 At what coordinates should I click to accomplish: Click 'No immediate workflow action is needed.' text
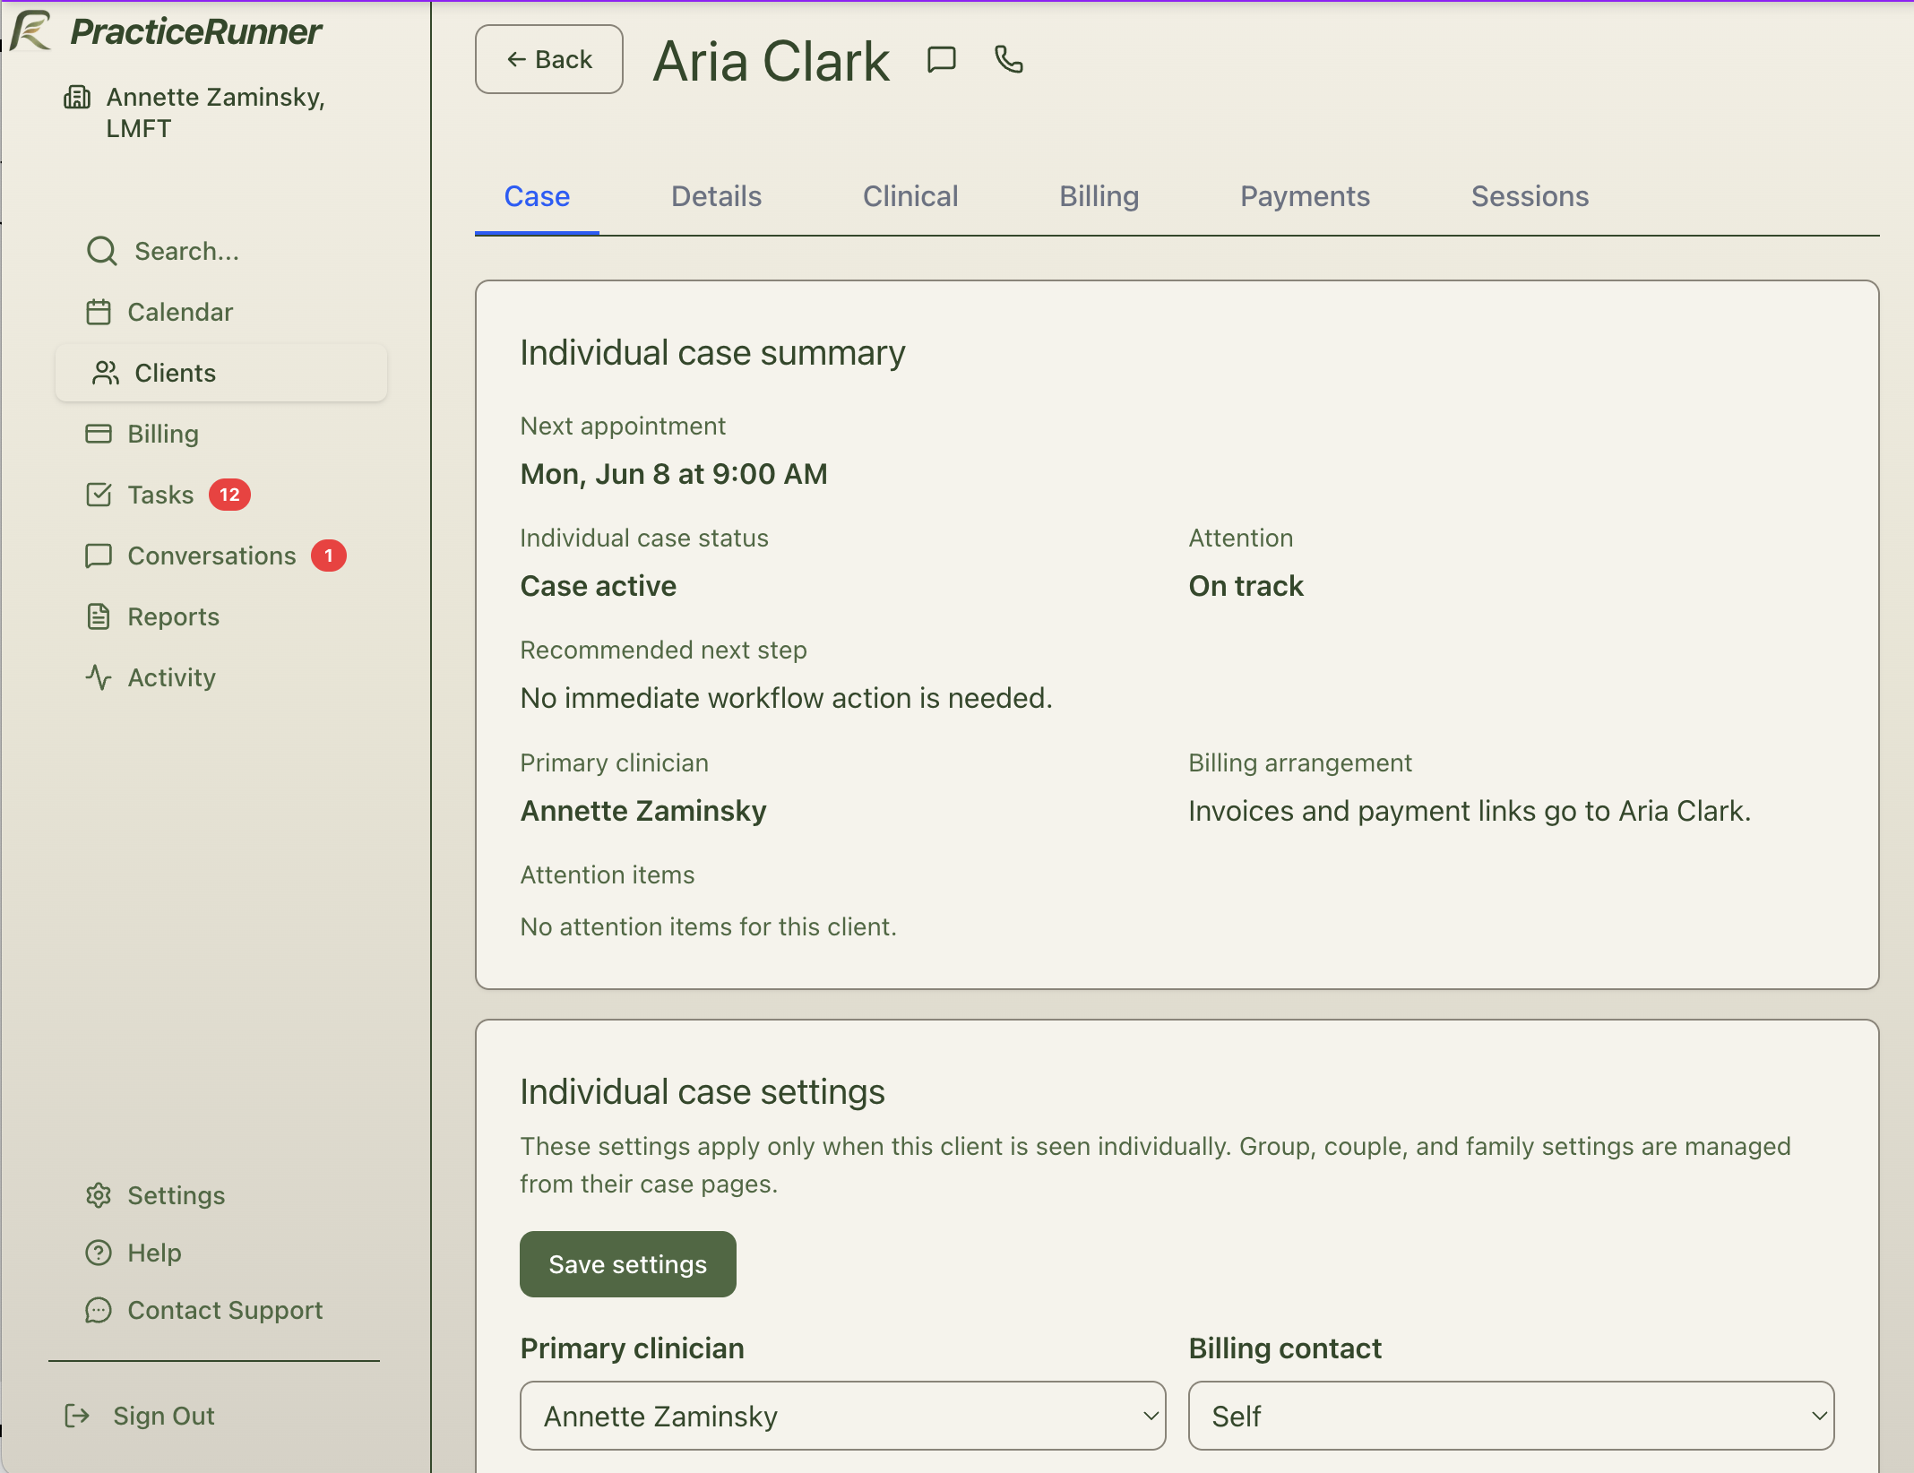pyautogui.click(x=787, y=698)
